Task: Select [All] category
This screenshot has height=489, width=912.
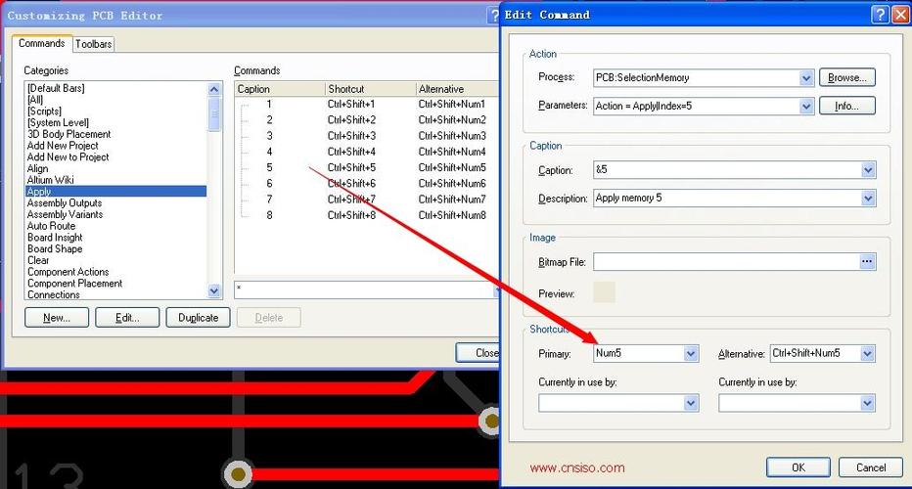Action: [35, 100]
